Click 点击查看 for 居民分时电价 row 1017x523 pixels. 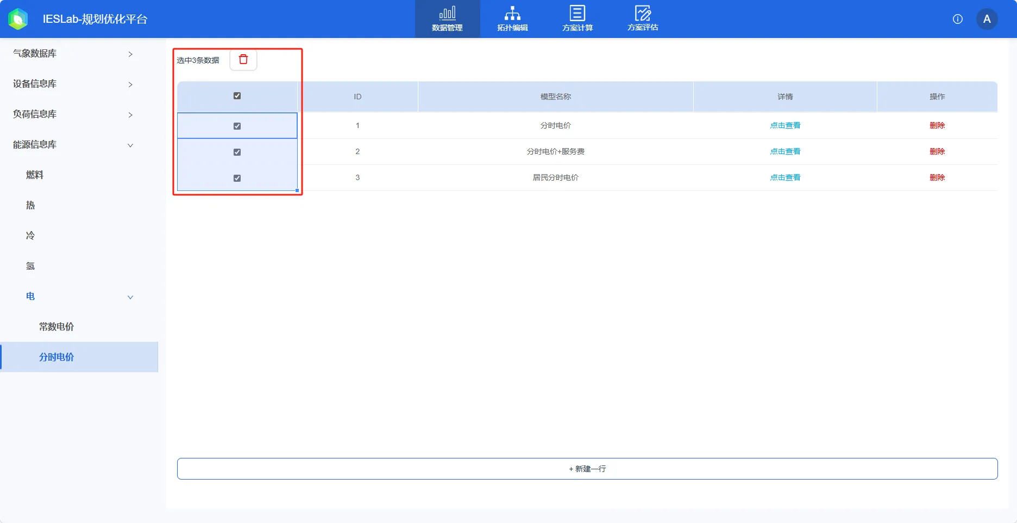(785, 177)
